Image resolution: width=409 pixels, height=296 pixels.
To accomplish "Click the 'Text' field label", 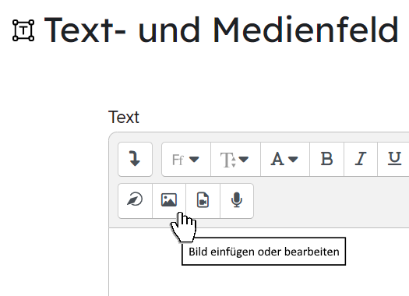I will pos(124,117).
